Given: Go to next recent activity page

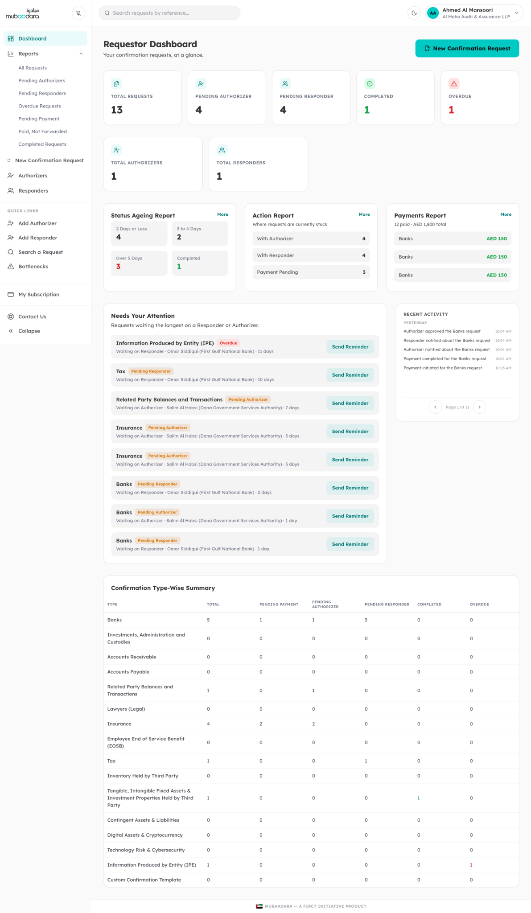Looking at the screenshot, I should pos(479,407).
